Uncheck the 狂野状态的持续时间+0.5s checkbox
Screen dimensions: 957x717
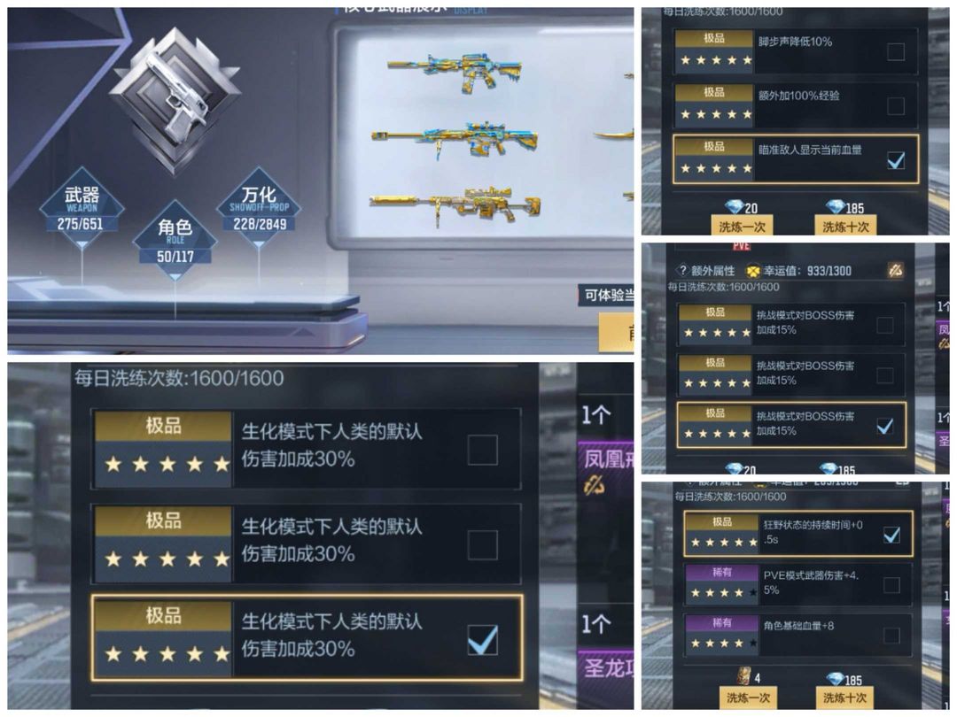[x=891, y=535]
